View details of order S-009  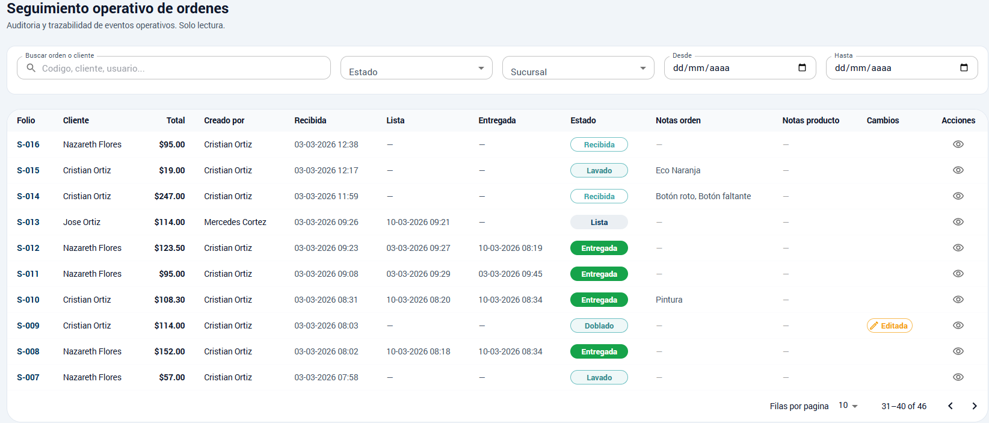958,326
